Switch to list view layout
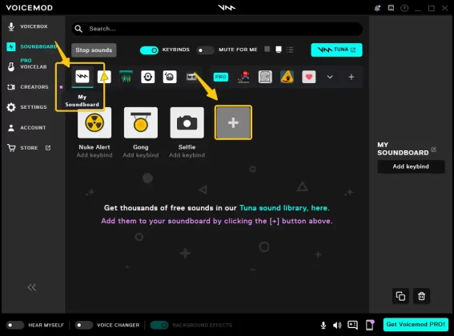The image size is (454, 336). point(290,50)
